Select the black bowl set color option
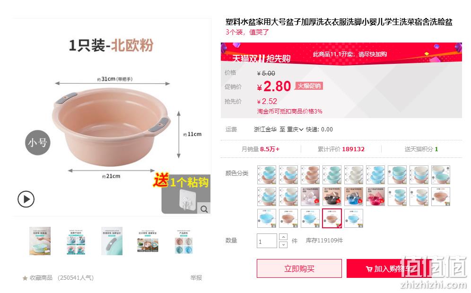This screenshot has width=471, height=293. point(332,197)
